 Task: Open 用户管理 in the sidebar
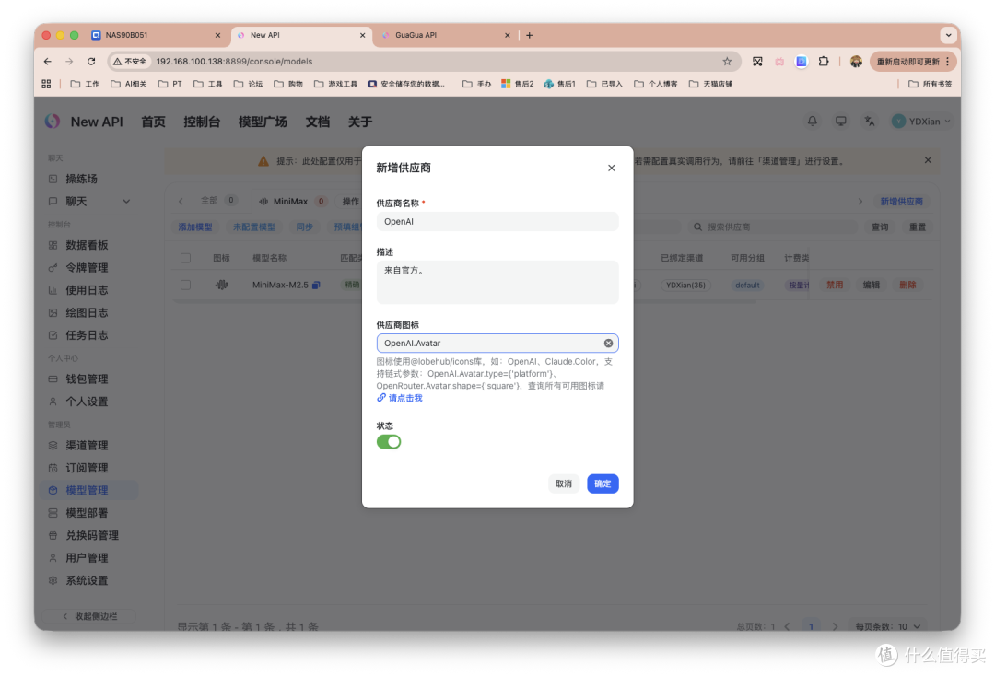point(87,558)
